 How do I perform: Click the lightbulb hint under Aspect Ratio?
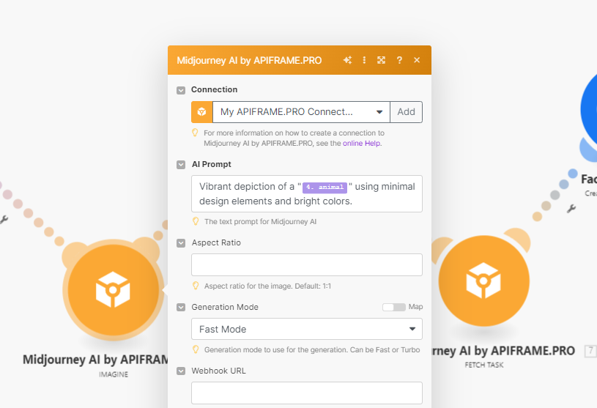pyautogui.click(x=196, y=286)
